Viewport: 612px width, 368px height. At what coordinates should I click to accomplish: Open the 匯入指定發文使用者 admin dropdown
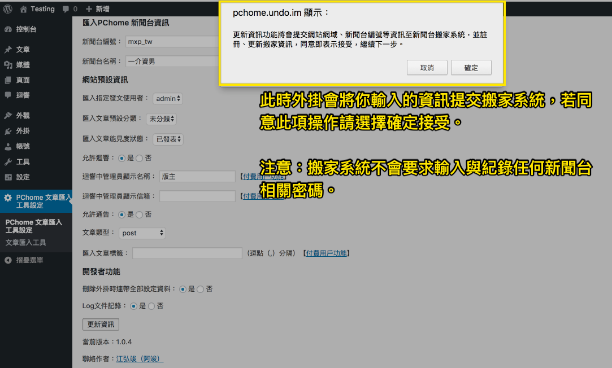tap(168, 99)
